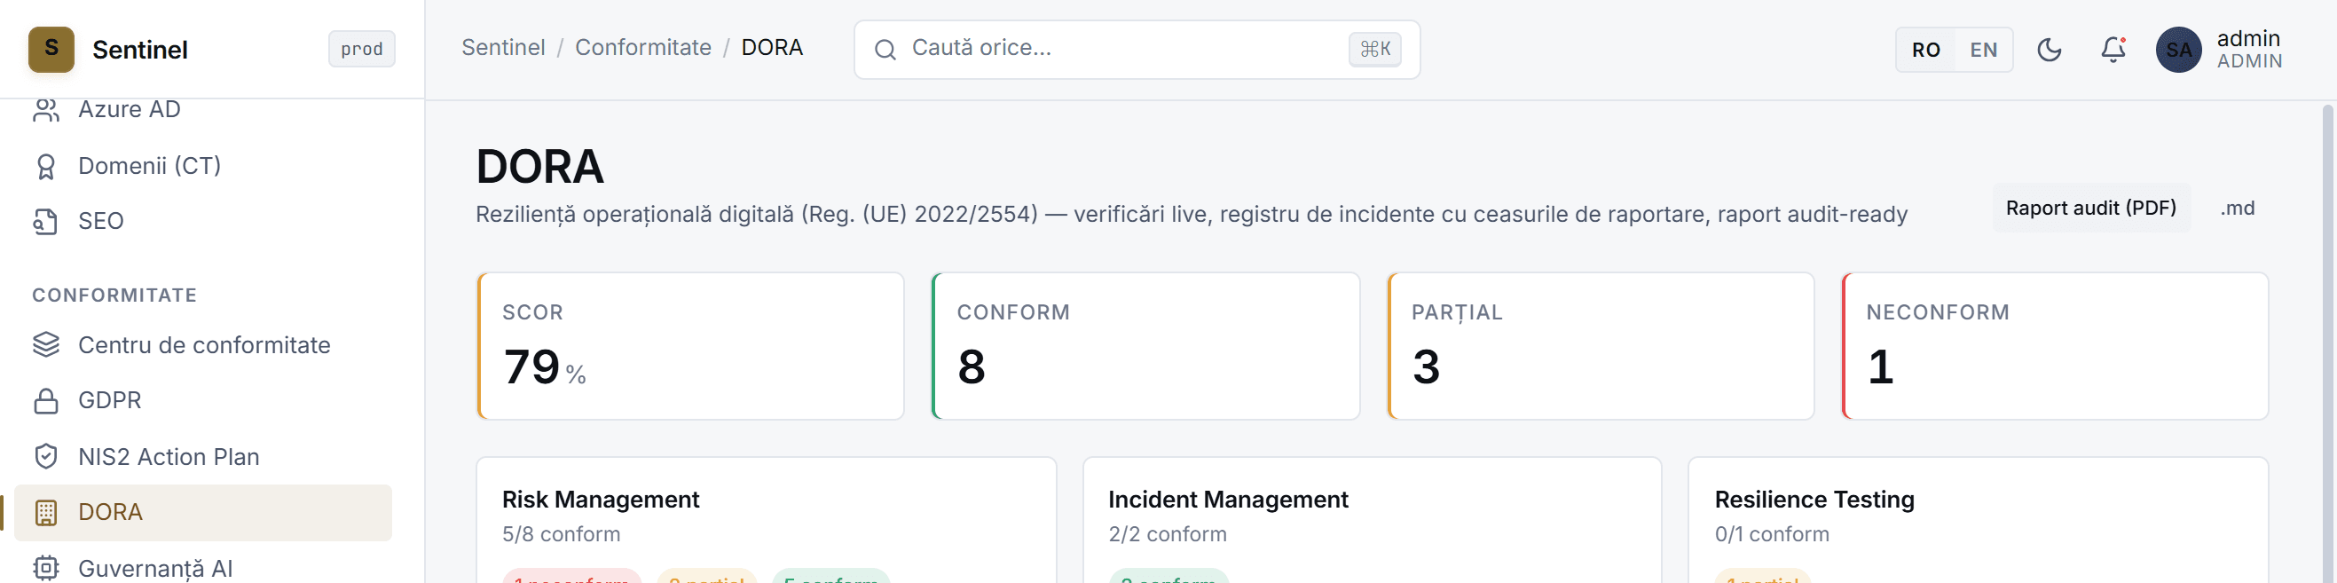Click the SEO file search icon
Screen dimensions: 2337x583
45,222
